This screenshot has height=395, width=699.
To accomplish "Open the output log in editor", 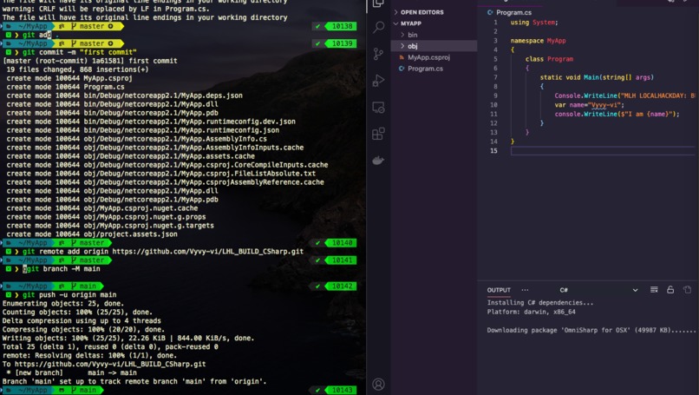I will 688,290.
